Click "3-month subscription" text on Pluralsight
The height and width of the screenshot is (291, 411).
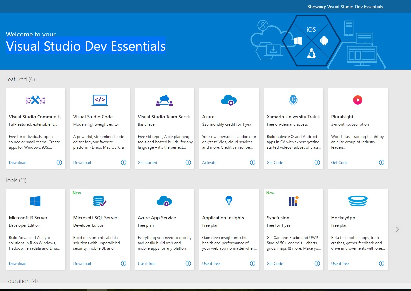350,124
